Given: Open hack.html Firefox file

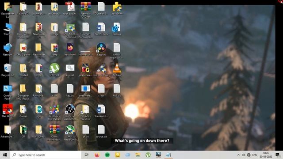Looking at the screenshot, I should point(70,49).
